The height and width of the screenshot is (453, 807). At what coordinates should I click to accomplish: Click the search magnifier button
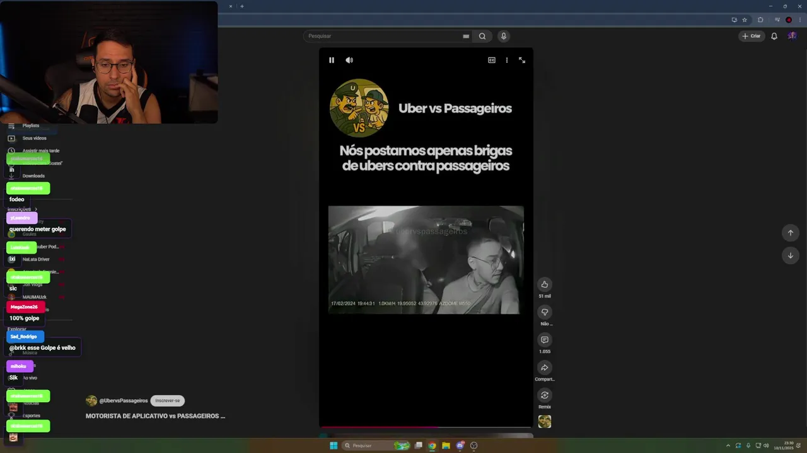click(482, 36)
